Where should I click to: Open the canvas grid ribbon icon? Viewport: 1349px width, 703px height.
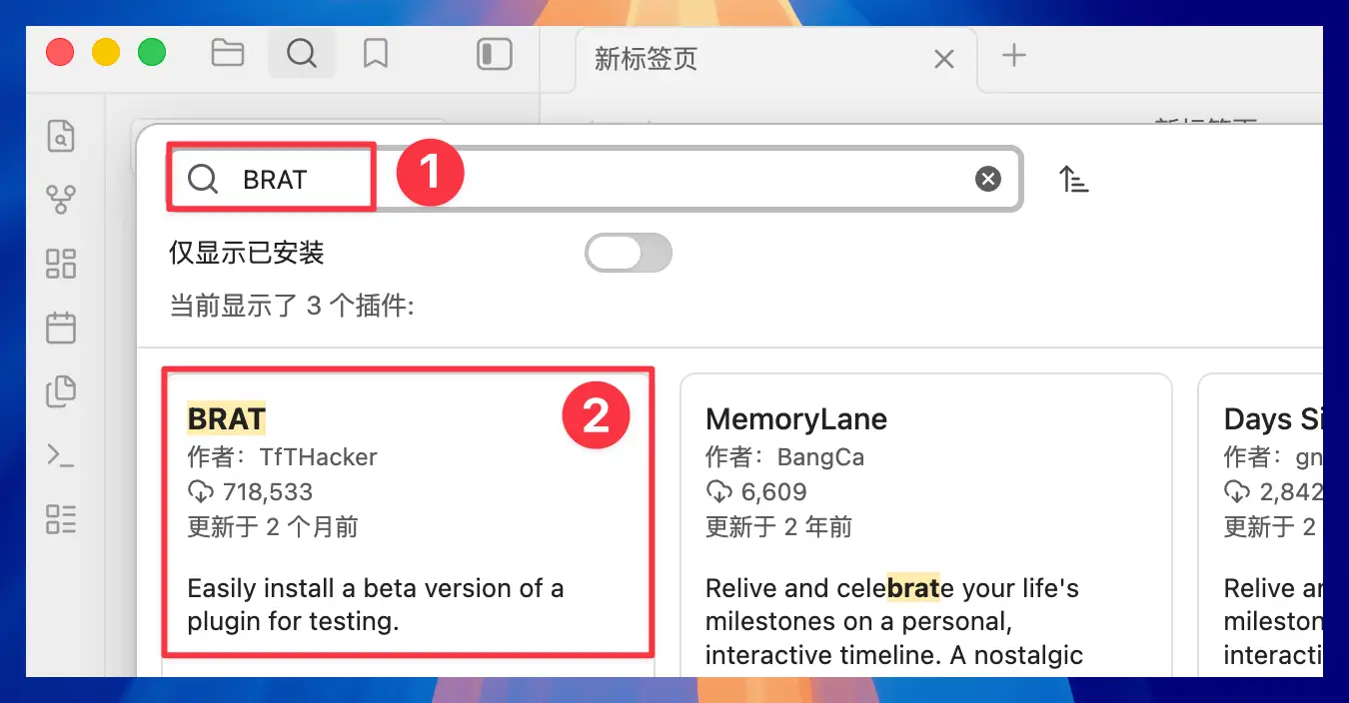tap(61, 264)
